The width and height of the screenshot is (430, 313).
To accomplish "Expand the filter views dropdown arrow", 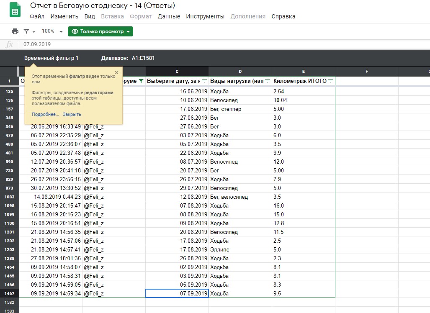I will [x=34, y=32].
